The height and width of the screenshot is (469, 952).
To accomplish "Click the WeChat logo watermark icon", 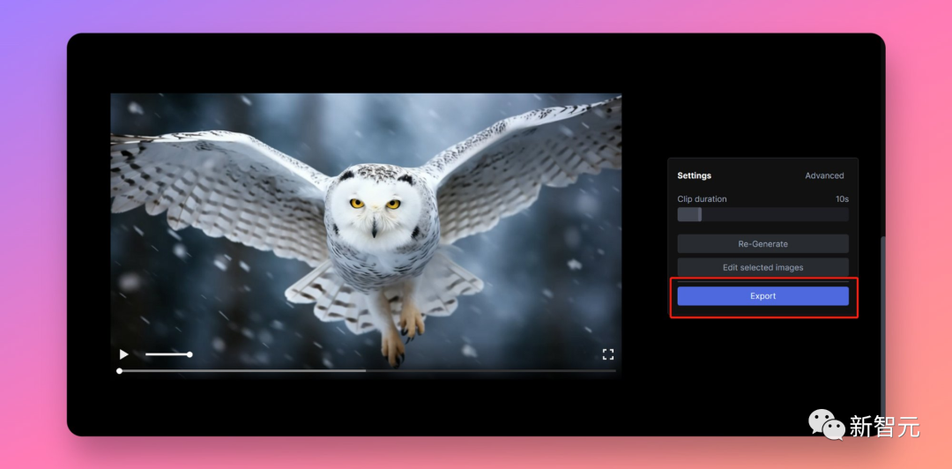I will (x=826, y=424).
